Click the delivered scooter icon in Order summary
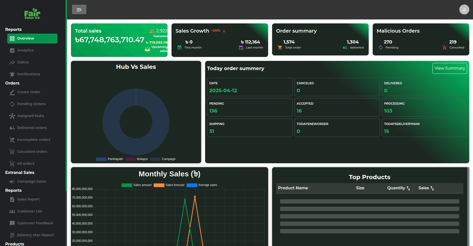Viewport: 473px width, 246px height. 345,48
